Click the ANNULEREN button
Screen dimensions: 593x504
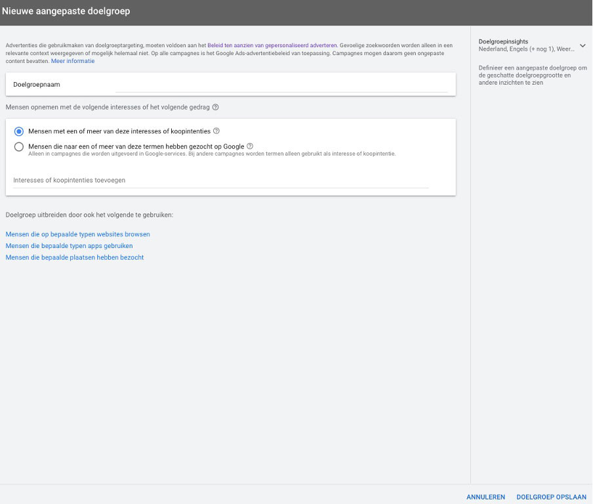click(x=485, y=497)
